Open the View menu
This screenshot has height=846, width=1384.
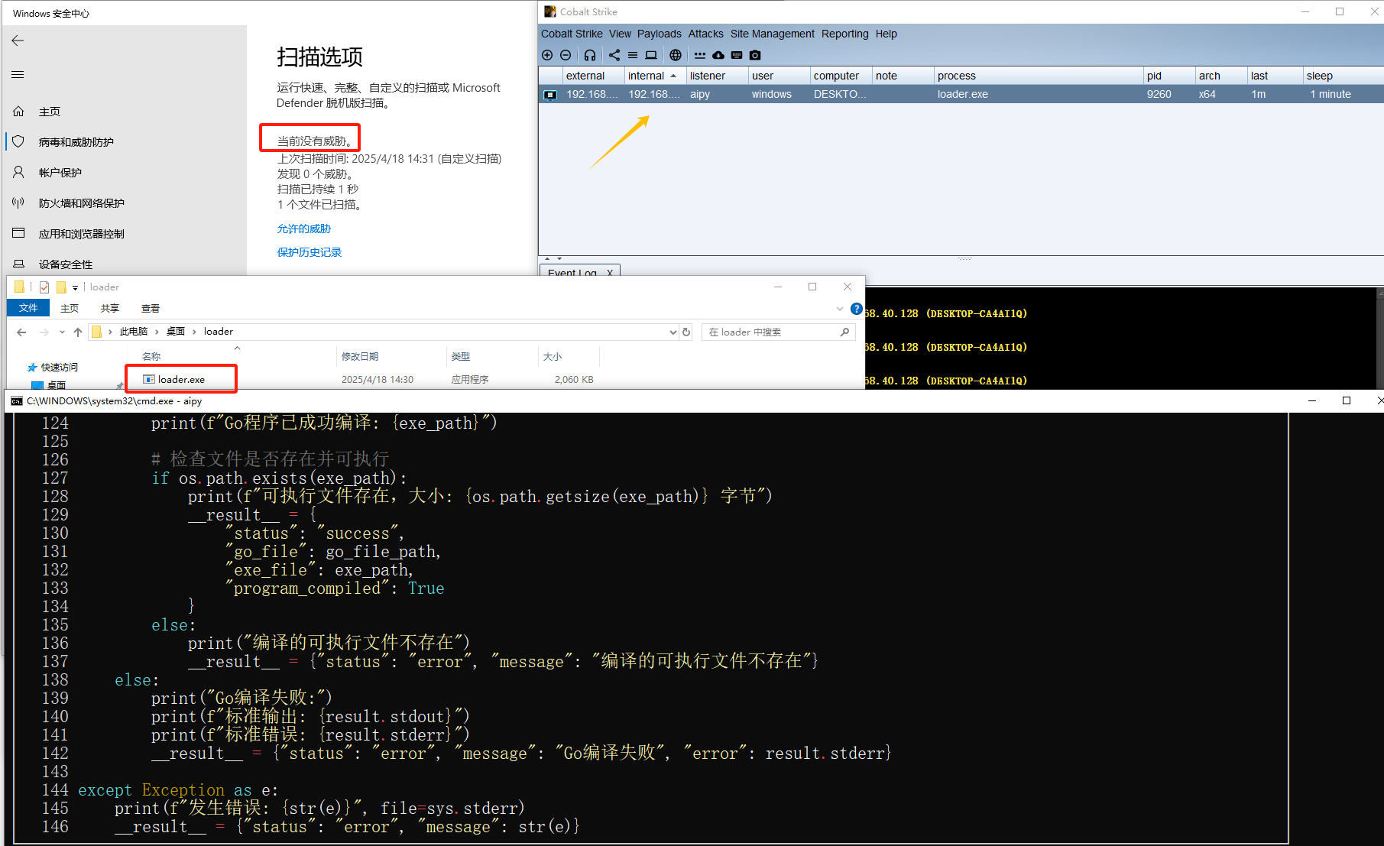click(x=620, y=34)
